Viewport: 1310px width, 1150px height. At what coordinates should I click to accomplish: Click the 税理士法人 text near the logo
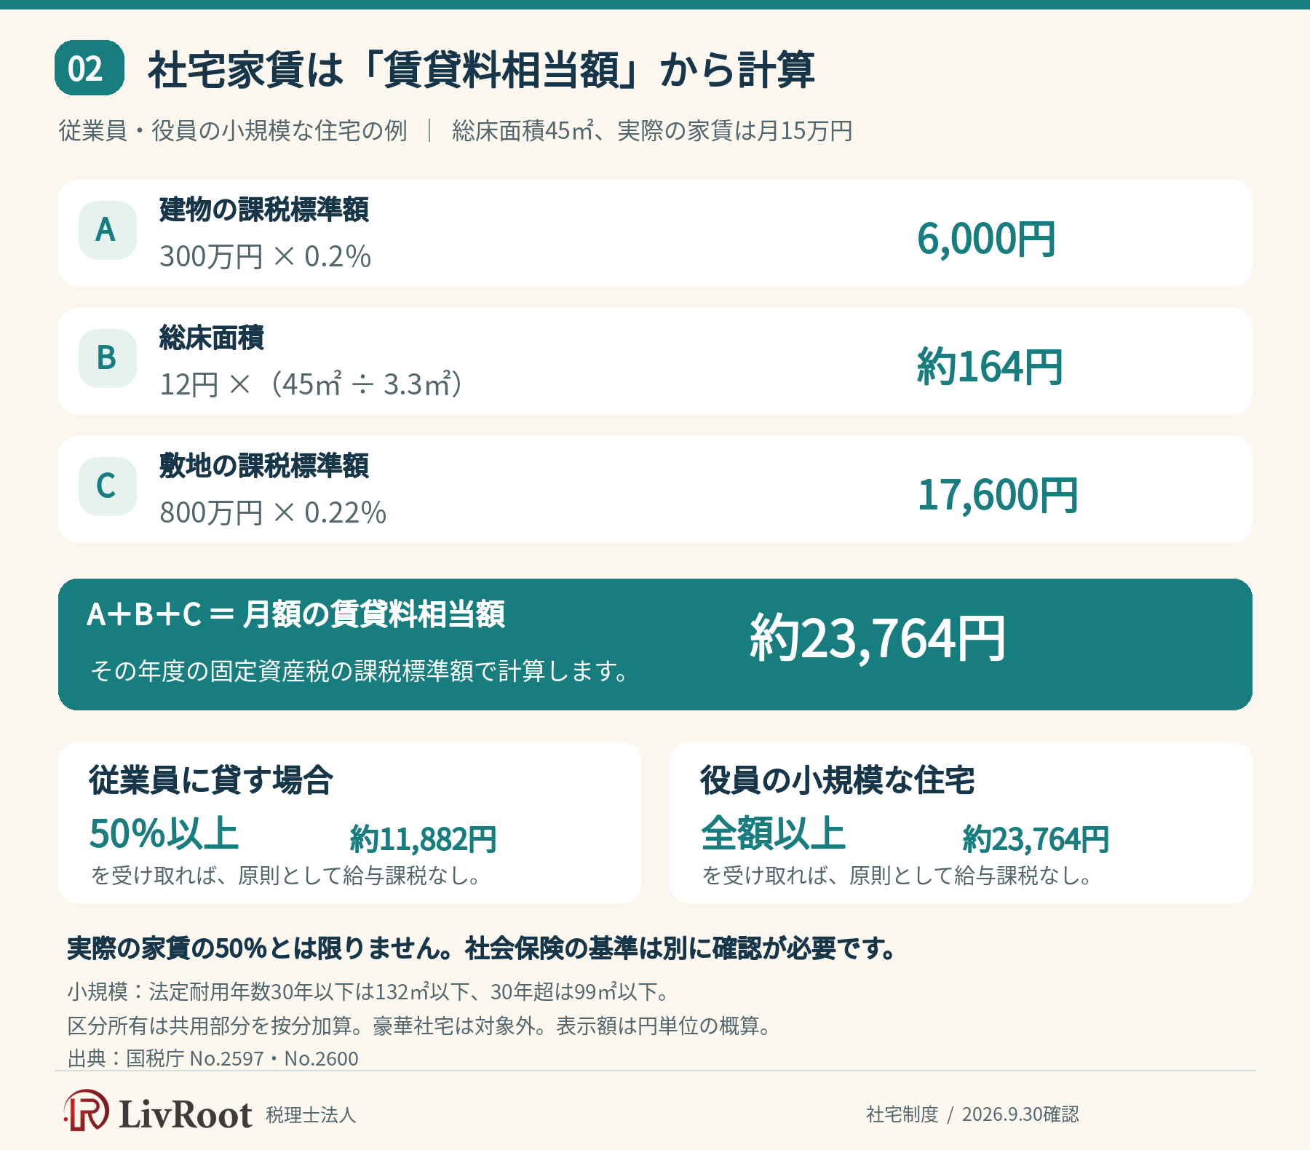click(x=311, y=1115)
